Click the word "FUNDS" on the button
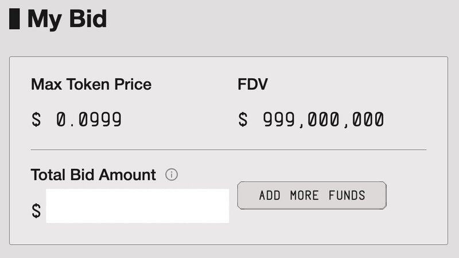This screenshot has width=459, height=258. click(346, 195)
